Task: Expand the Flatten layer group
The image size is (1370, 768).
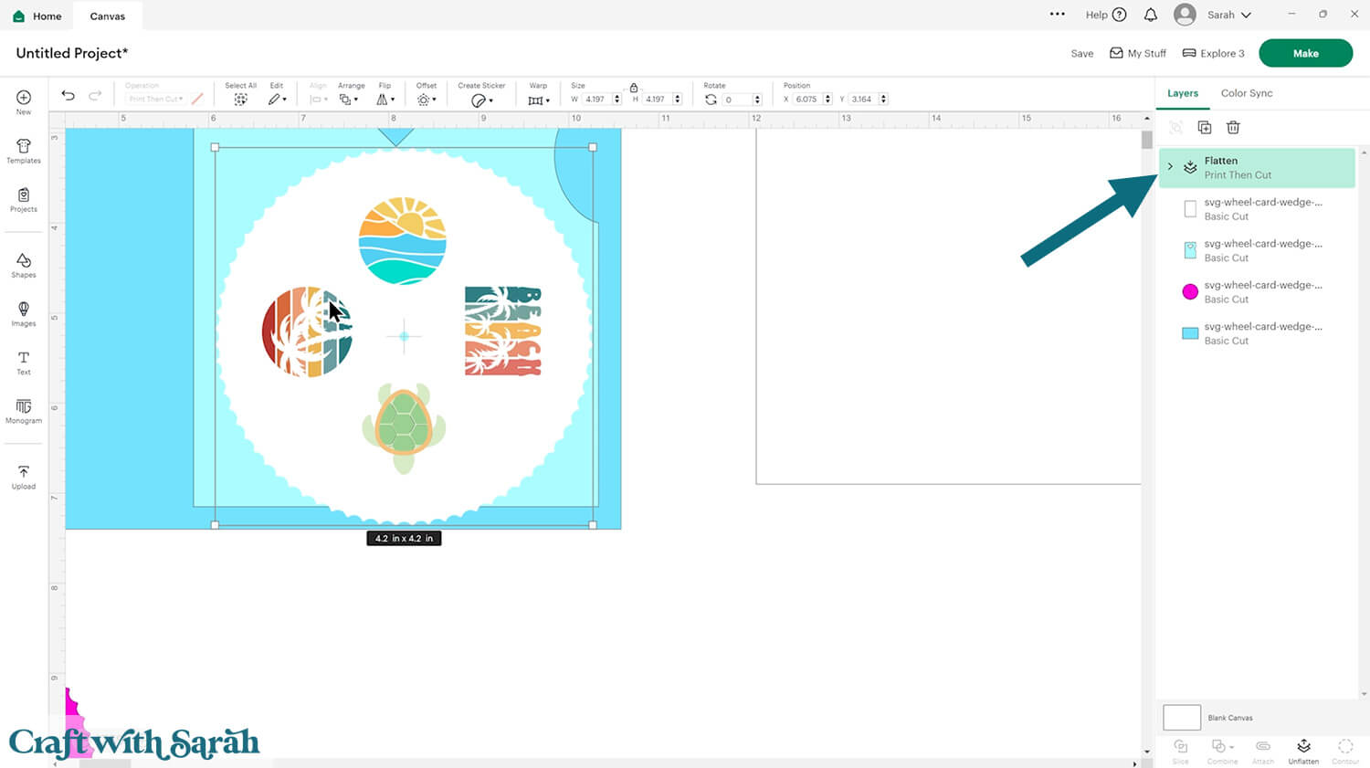Action: pos(1170,166)
